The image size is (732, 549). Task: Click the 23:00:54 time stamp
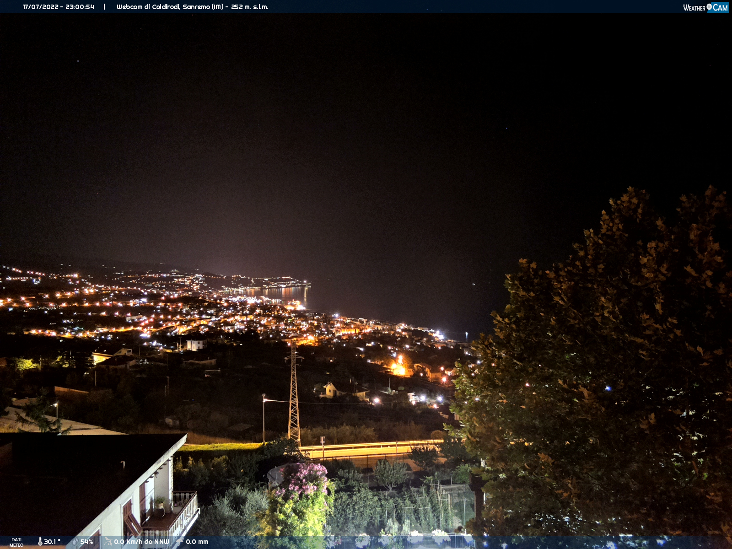[80, 7]
